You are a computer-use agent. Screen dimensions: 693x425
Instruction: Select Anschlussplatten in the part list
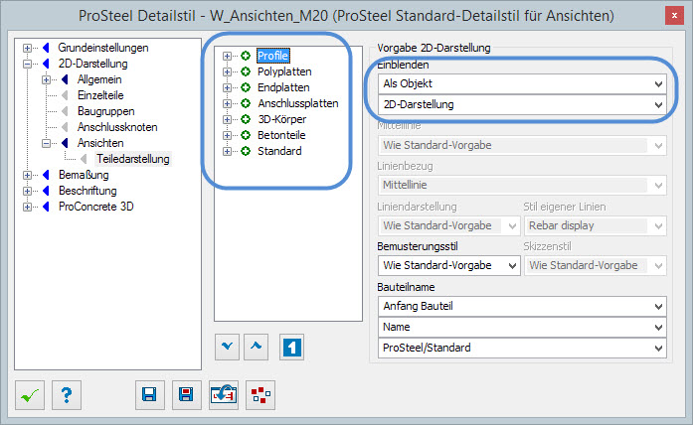point(298,103)
